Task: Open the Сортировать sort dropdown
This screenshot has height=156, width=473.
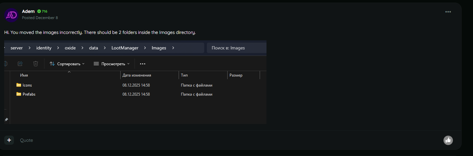Action: 67,64
